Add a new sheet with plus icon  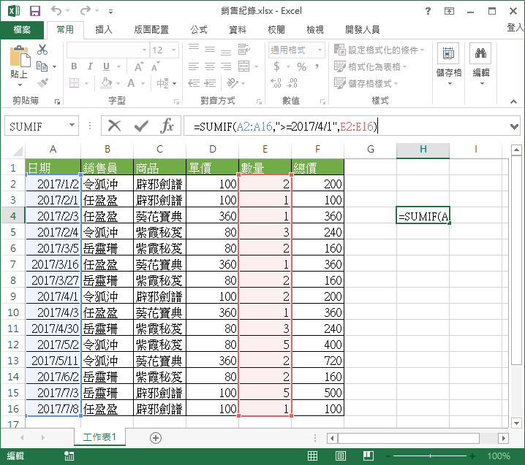155,437
